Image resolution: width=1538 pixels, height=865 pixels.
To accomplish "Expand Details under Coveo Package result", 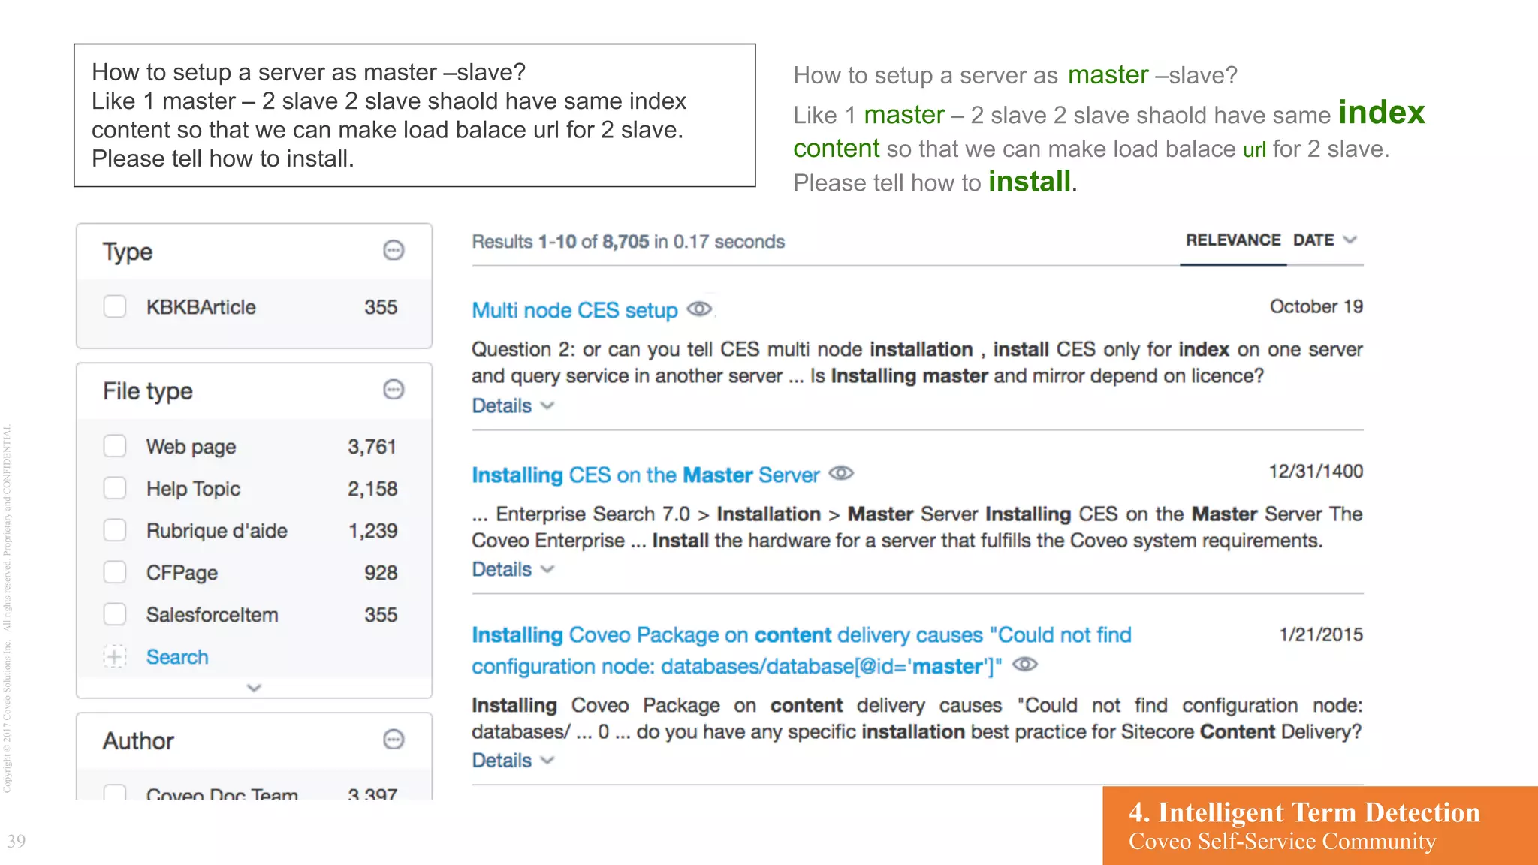I will click(513, 760).
